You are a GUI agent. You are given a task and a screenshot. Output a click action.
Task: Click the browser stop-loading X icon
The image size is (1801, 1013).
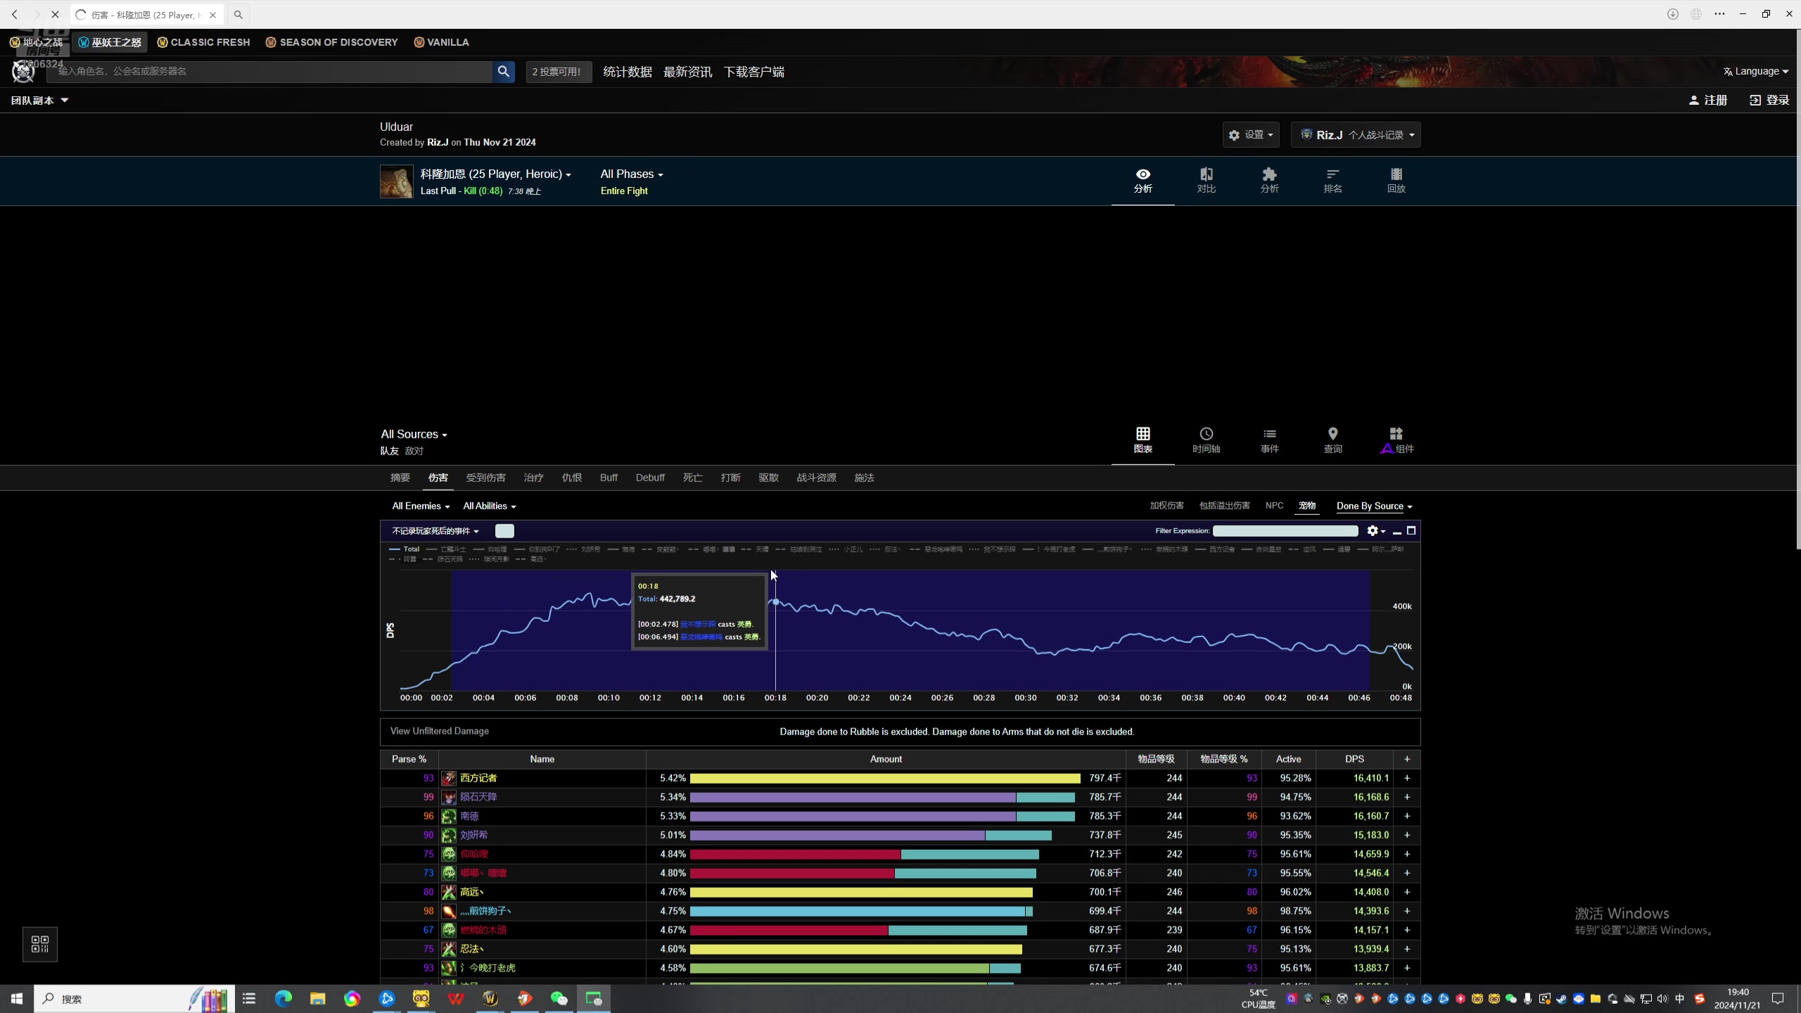[55, 14]
